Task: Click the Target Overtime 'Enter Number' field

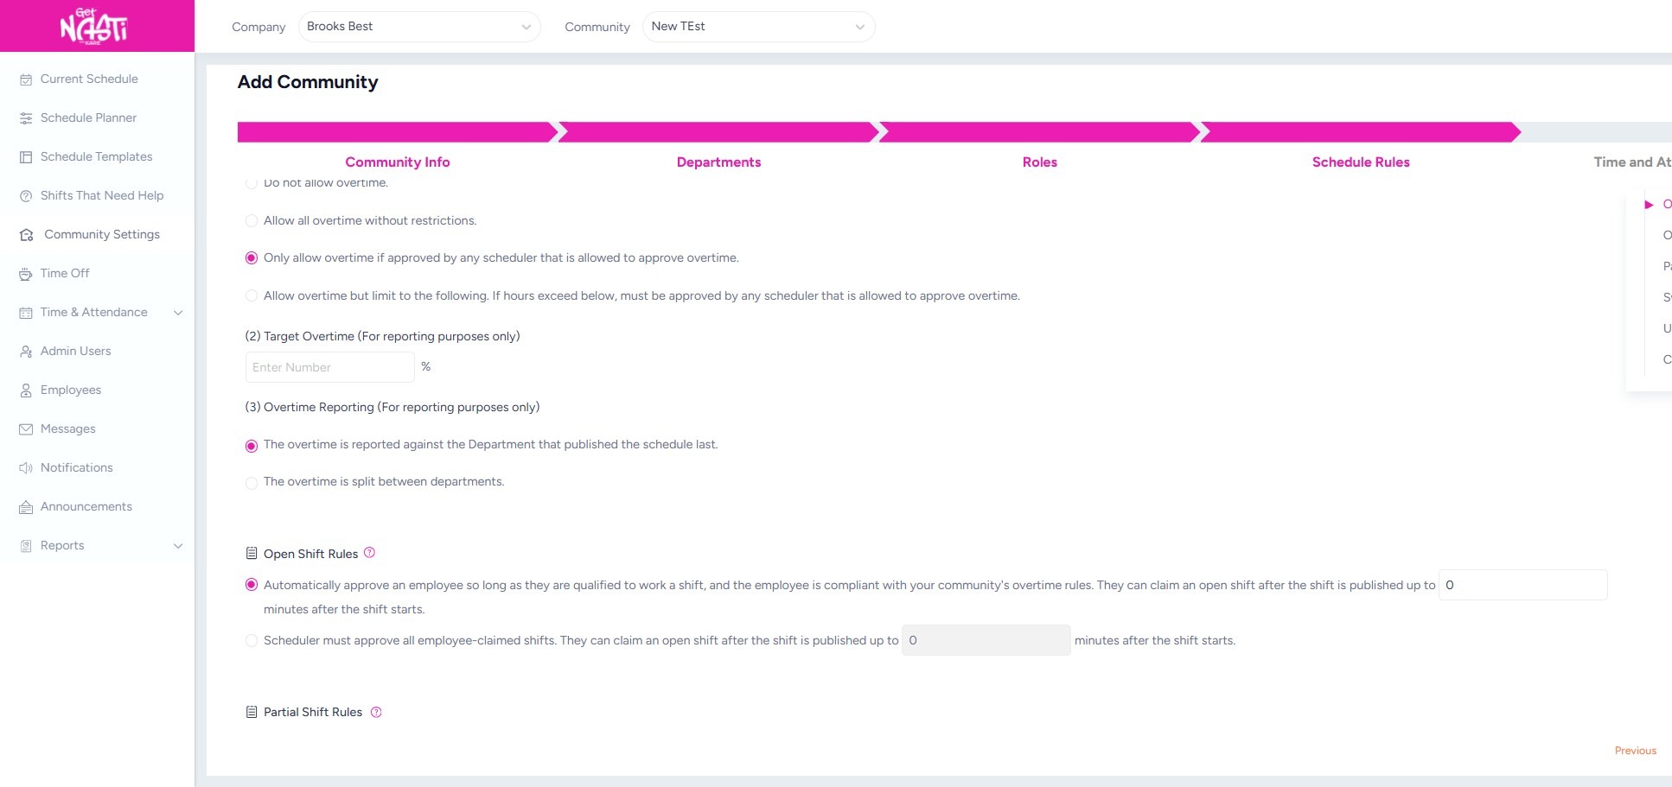Action: tap(330, 367)
